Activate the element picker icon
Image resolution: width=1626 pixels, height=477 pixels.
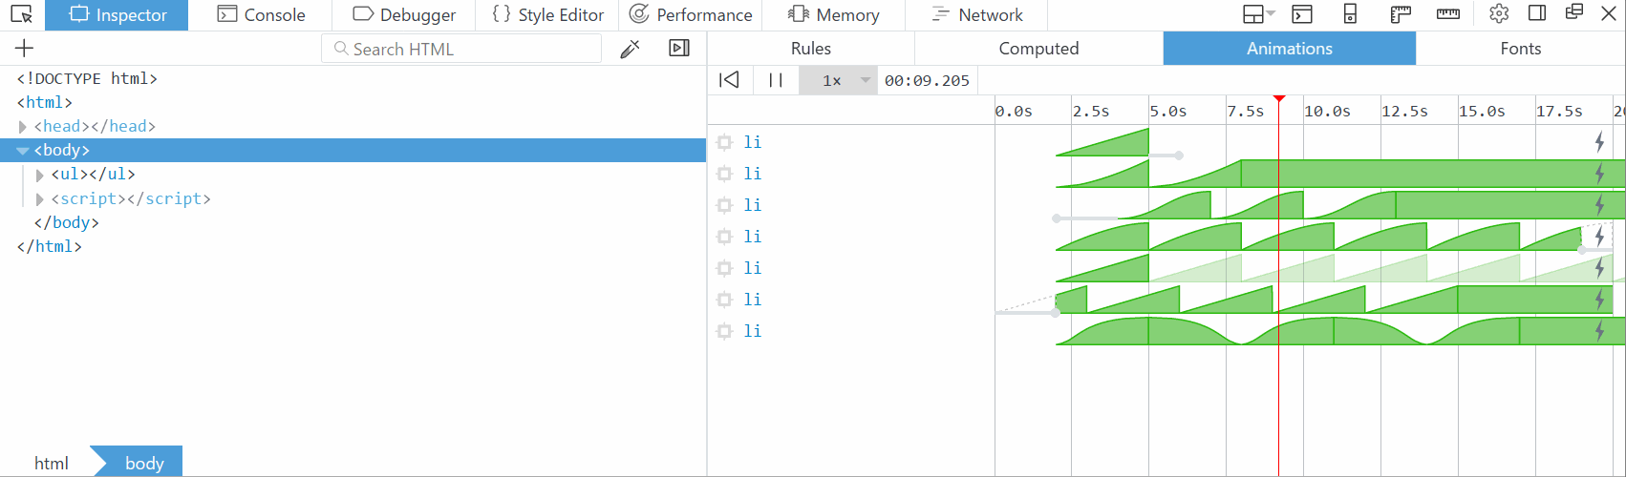coord(21,15)
